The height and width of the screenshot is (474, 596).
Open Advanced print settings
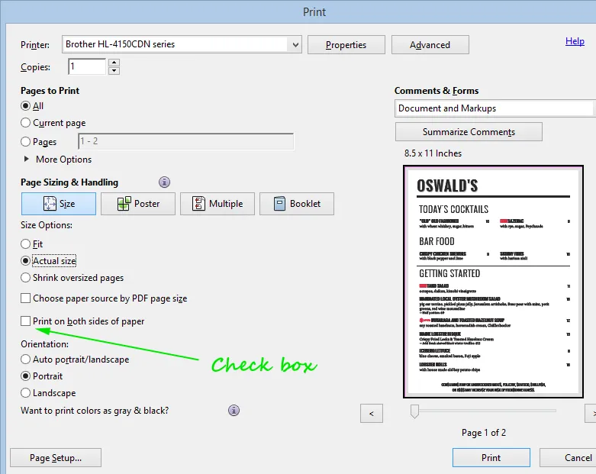[430, 45]
